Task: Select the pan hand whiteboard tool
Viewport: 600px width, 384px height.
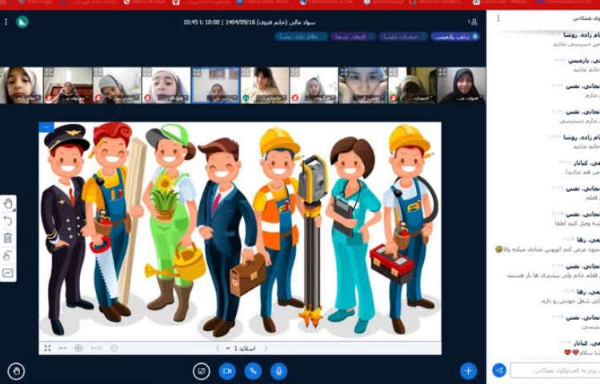Action: point(8,203)
